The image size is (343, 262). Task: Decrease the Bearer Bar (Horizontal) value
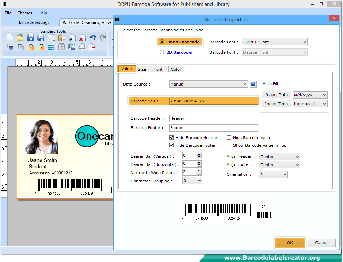coord(199,165)
